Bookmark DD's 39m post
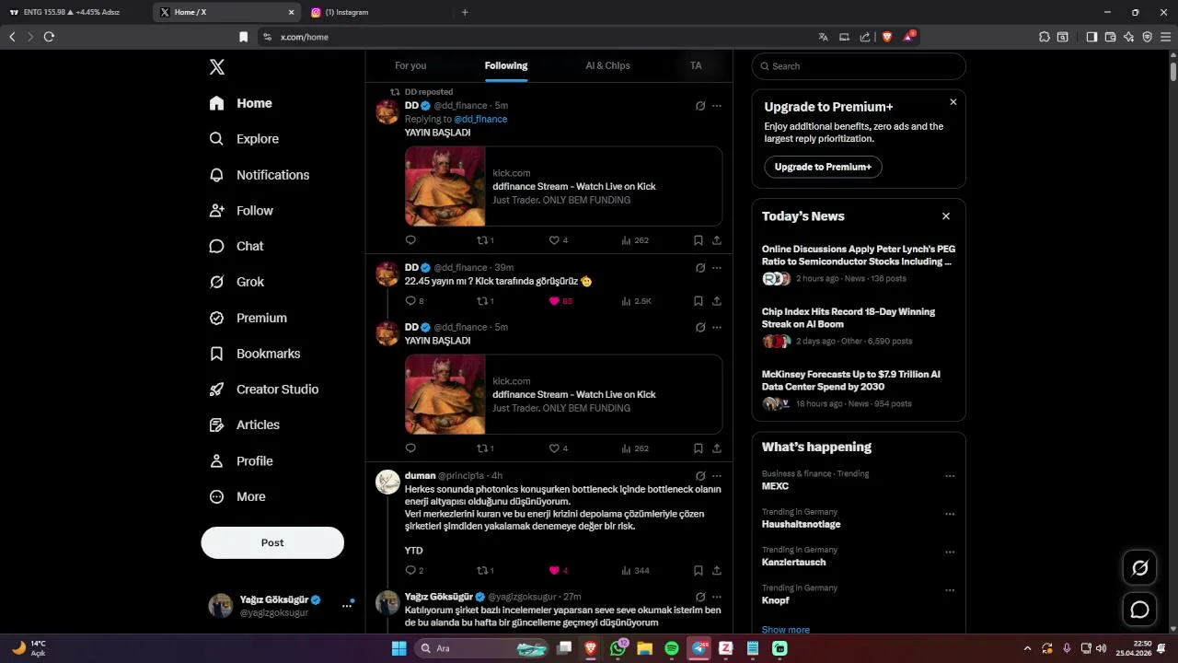Screen dimensions: 1178x663 (x=699, y=301)
